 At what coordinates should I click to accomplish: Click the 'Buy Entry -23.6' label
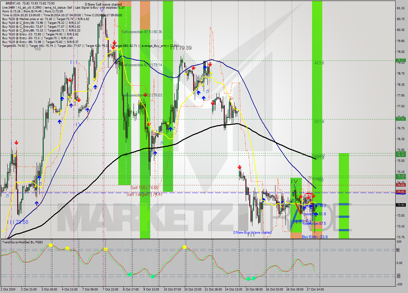[315, 237]
